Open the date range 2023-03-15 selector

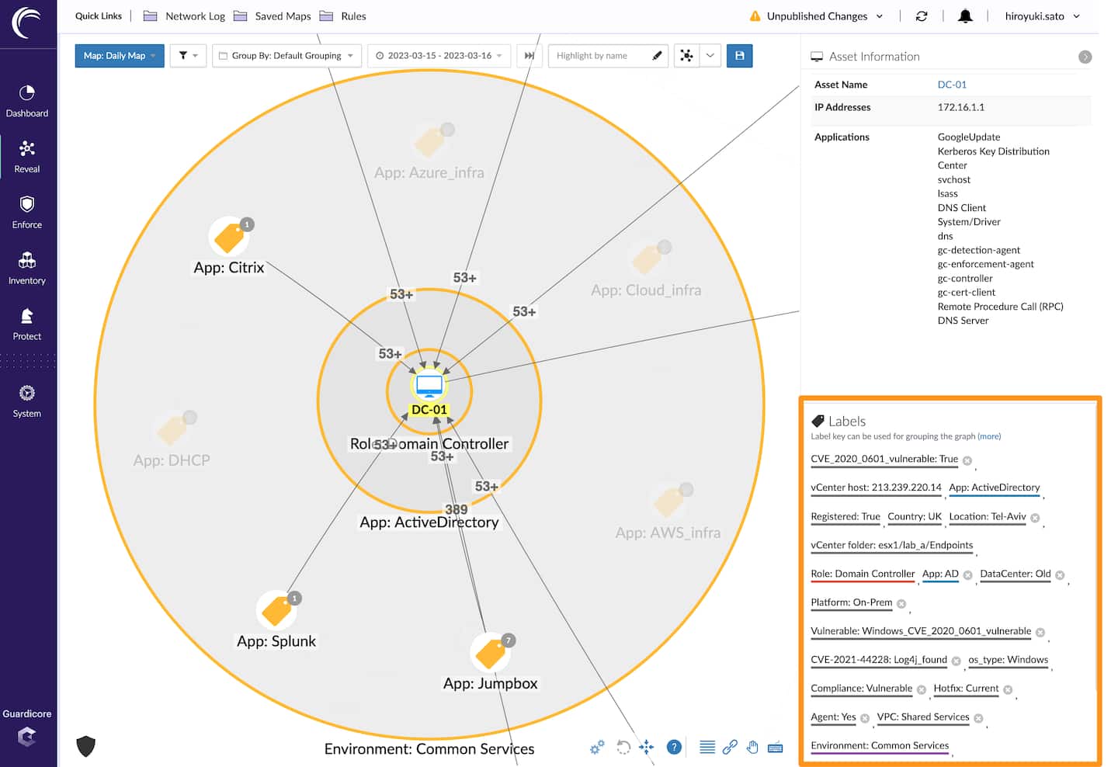[439, 56]
